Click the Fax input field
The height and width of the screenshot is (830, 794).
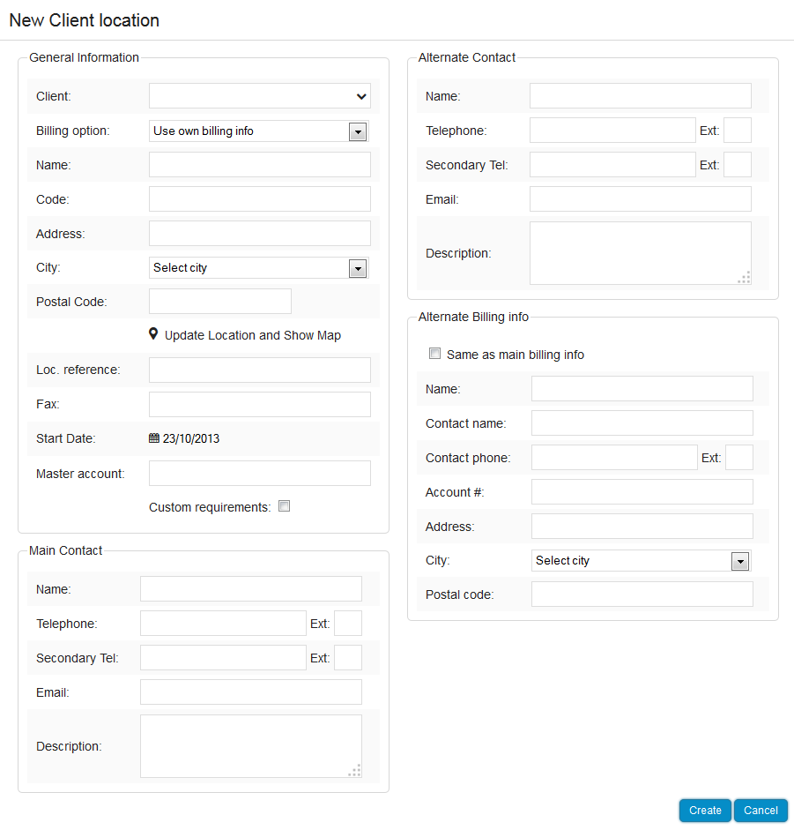pos(260,404)
